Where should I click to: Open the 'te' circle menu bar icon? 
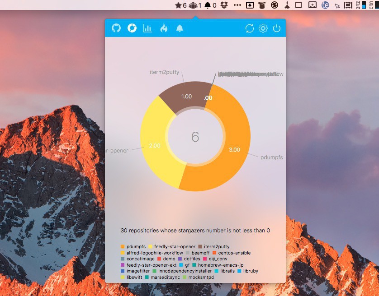[x=325, y=5]
